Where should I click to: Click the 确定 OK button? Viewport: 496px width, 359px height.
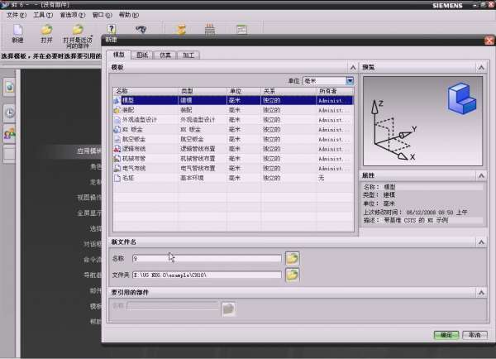point(446,335)
